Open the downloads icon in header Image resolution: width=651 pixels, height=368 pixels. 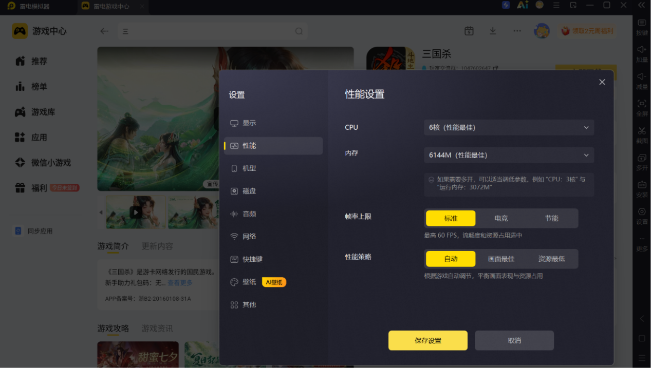pos(493,31)
